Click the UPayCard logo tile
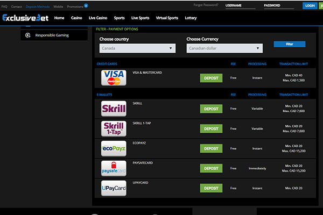 pyautogui.click(x=114, y=188)
